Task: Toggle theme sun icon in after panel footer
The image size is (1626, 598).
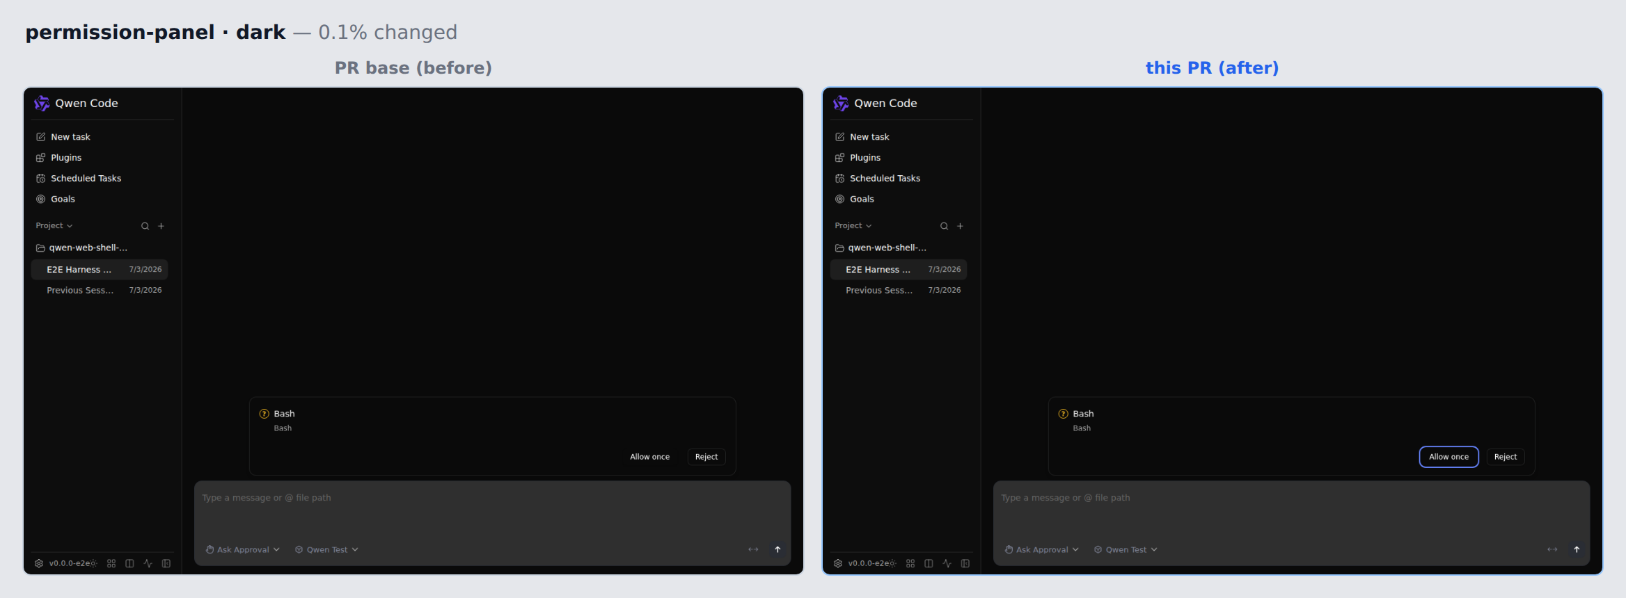Action: (x=892, y=563)
